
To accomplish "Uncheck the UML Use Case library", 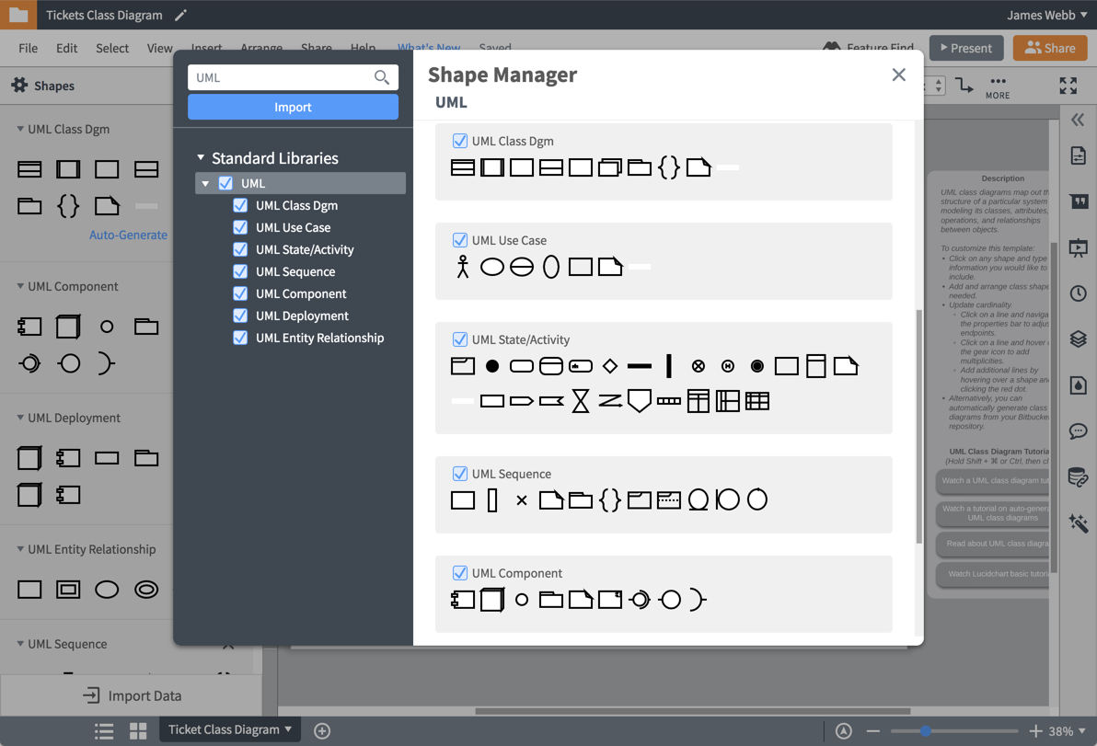I will point(240,227).
